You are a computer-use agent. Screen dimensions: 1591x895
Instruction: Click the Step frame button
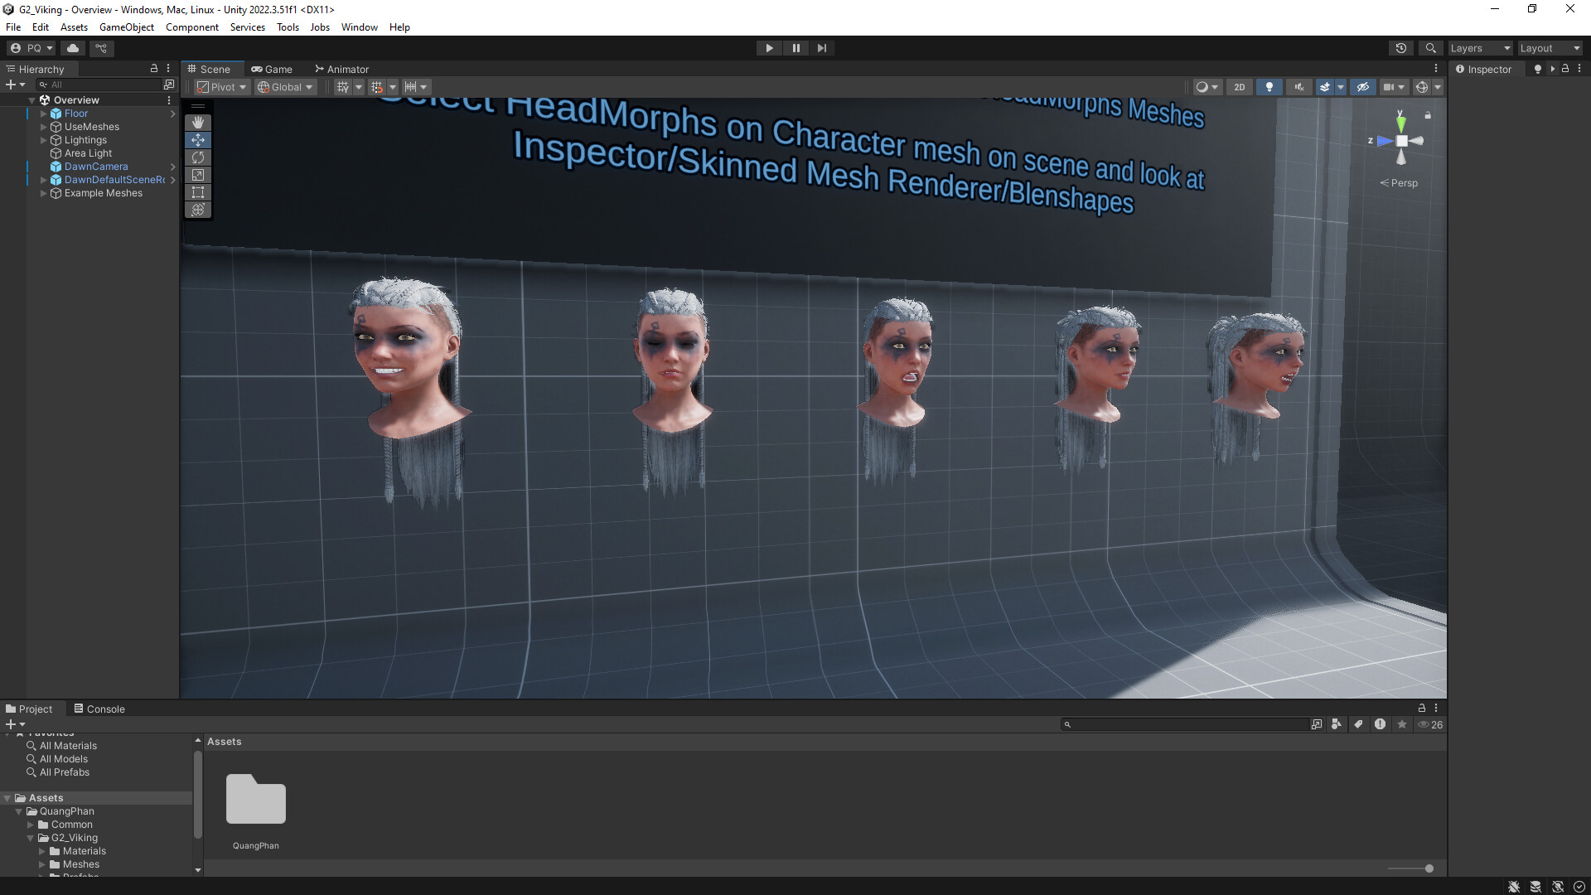[822, 48]
